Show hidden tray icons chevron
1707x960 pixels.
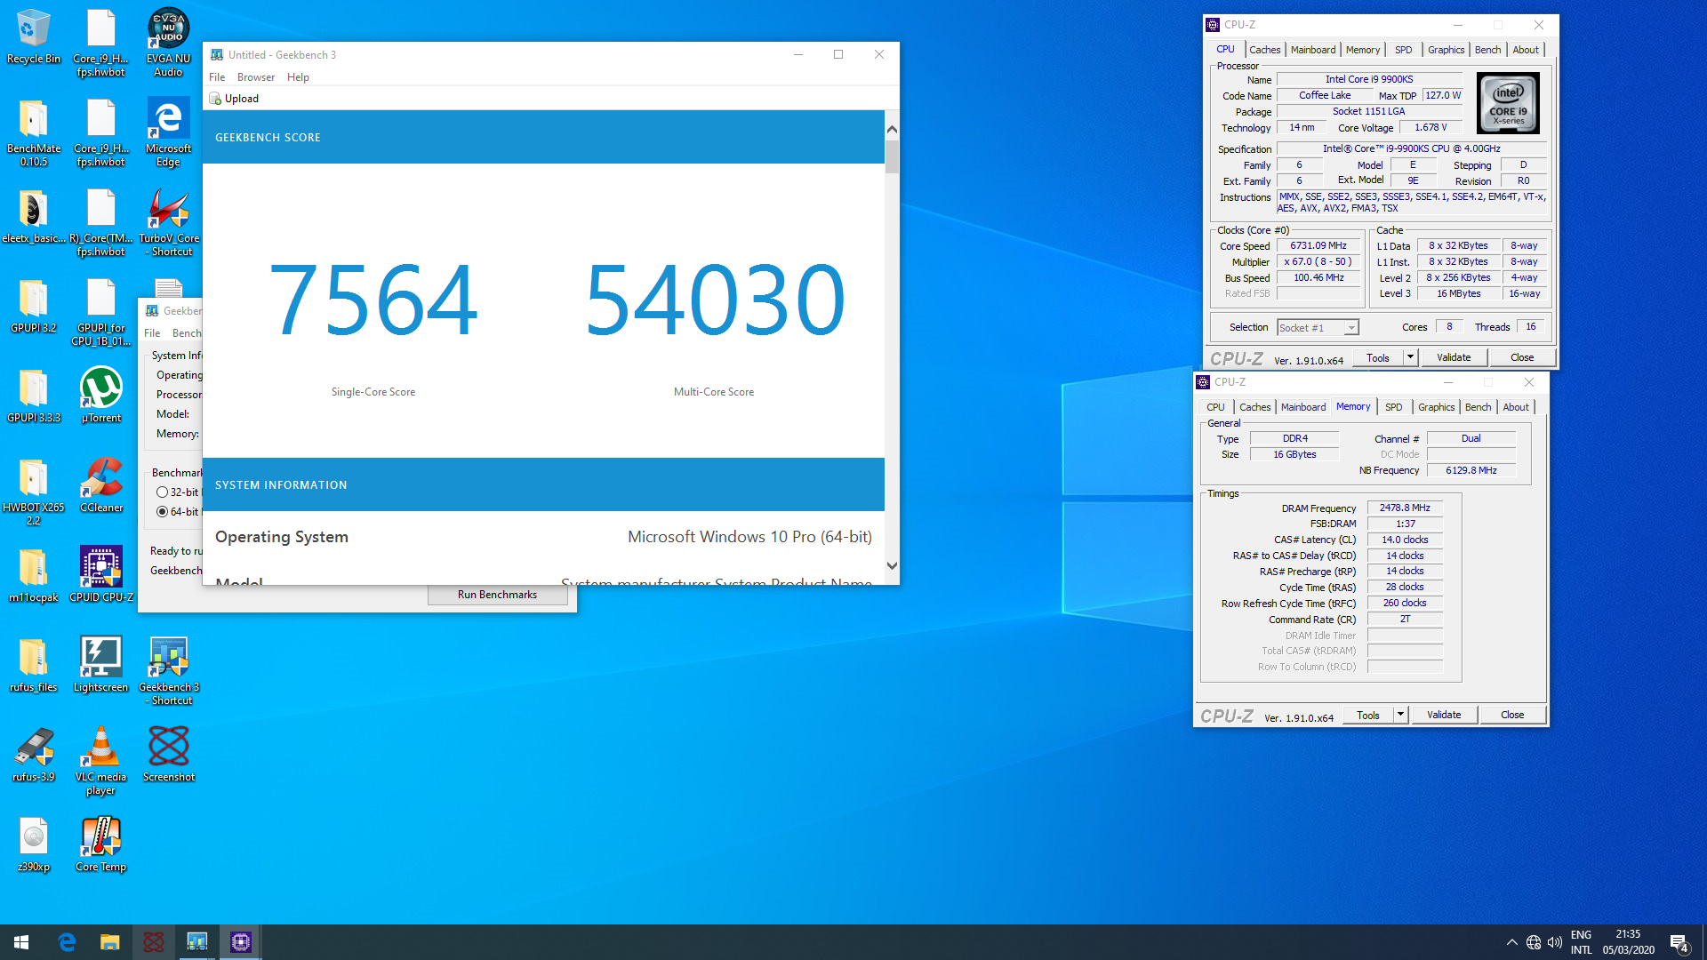coord(1511,942)
